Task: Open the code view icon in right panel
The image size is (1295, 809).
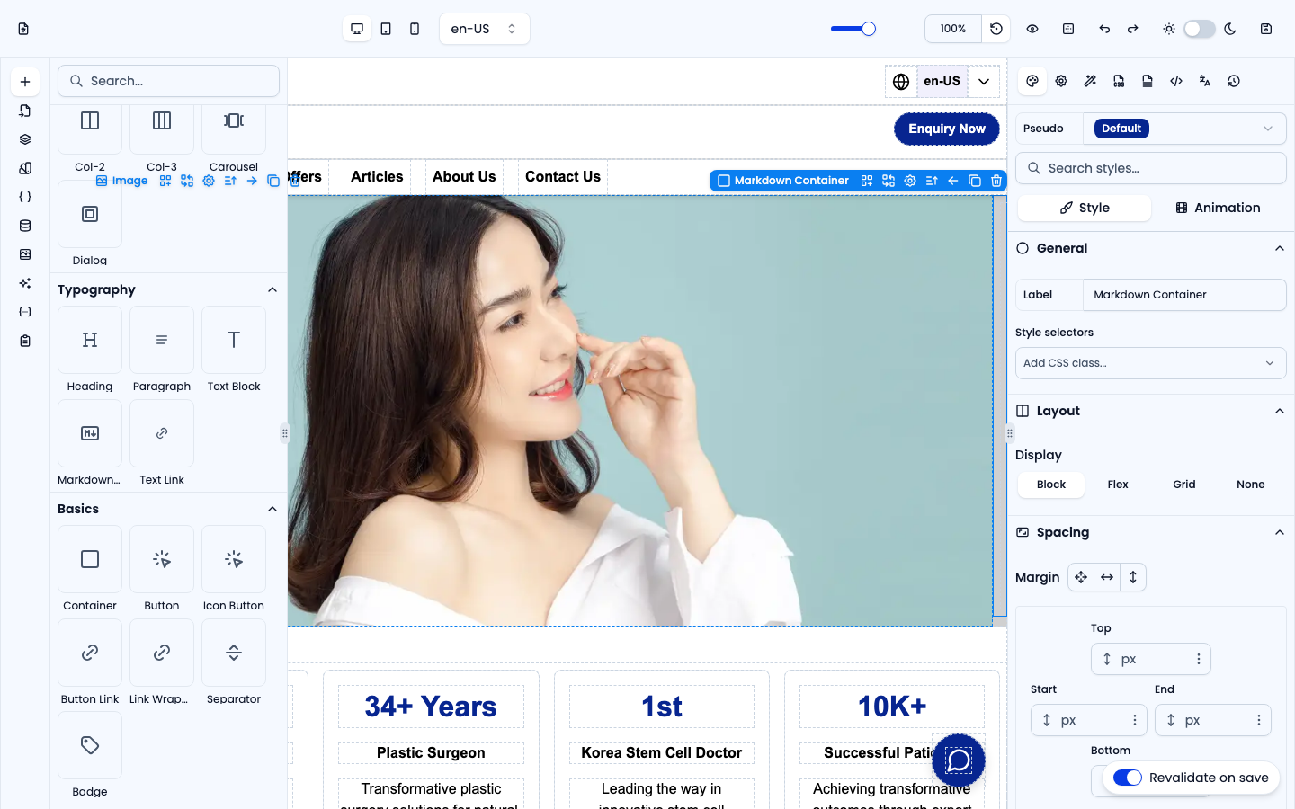Action: (1176, 81)
